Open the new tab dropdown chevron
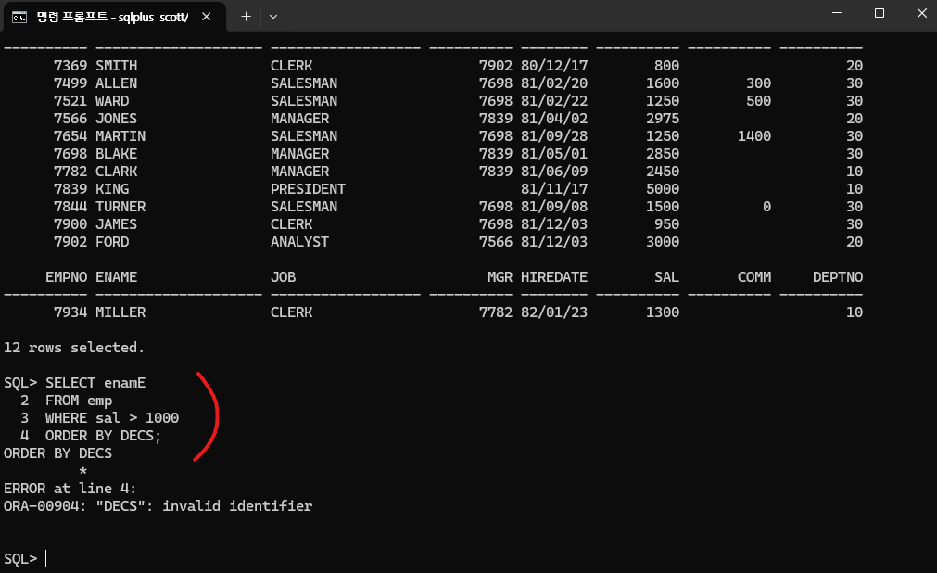 pyautogui.click(x=272, y=16)
